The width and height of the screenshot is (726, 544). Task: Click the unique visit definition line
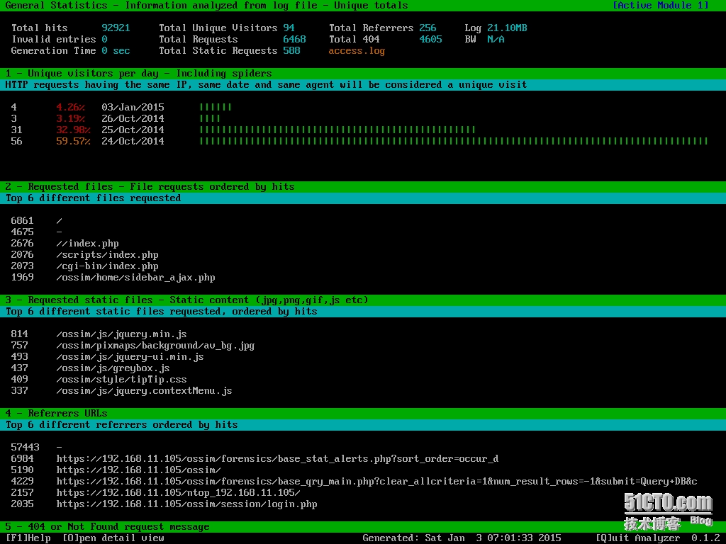[x=266, y=85]
